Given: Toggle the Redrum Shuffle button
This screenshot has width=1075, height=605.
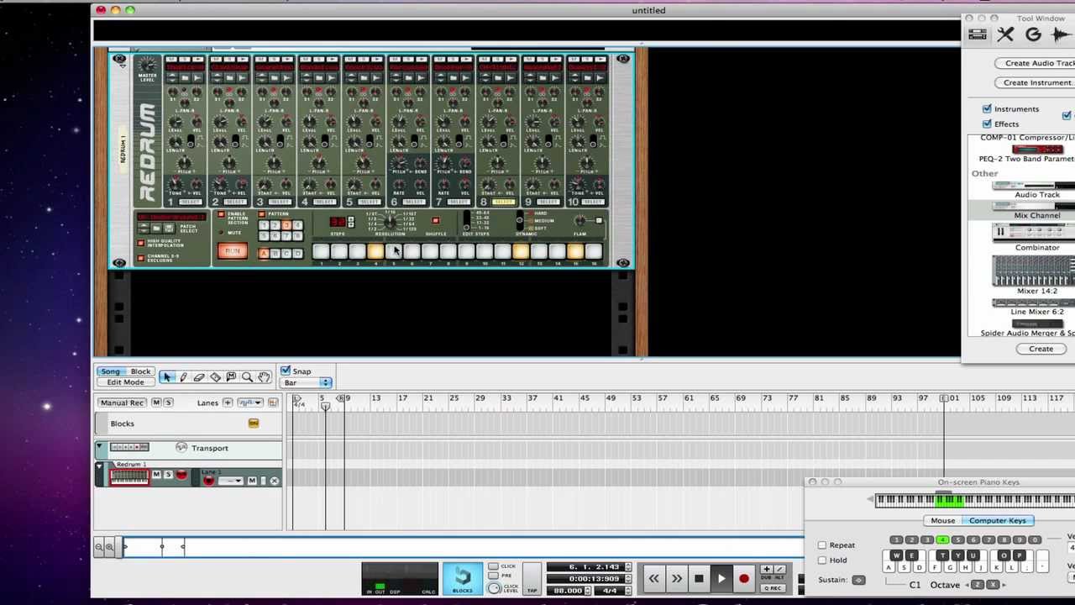Looking at the screenshot, I should (435, 221).
